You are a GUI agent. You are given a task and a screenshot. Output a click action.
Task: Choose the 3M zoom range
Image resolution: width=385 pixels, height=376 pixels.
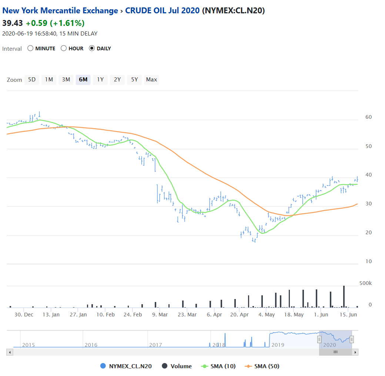pyautogui.click(x=66, y=80)
